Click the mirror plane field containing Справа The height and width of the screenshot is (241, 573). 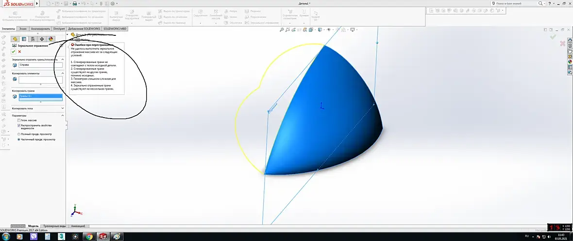pos(41,65)
